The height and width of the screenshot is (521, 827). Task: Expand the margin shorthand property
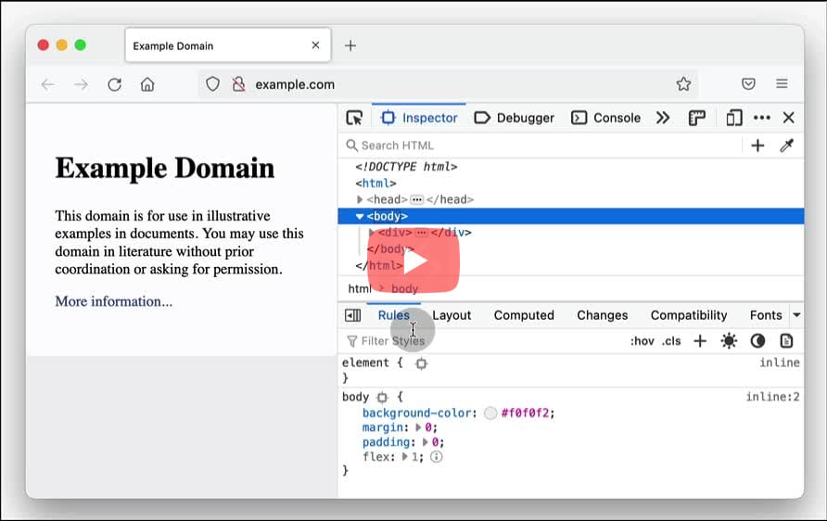pos(418,427)
